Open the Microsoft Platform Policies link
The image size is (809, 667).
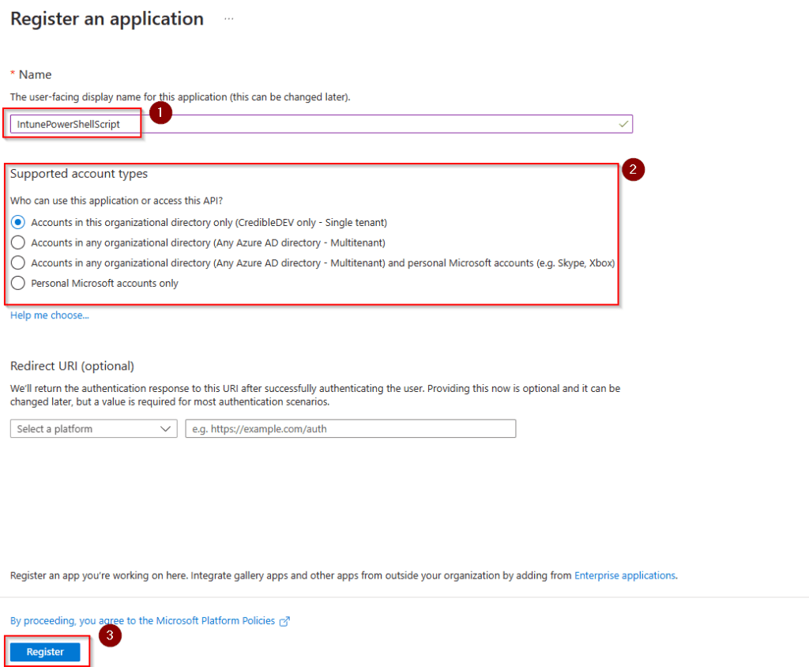tap(142, 621)
